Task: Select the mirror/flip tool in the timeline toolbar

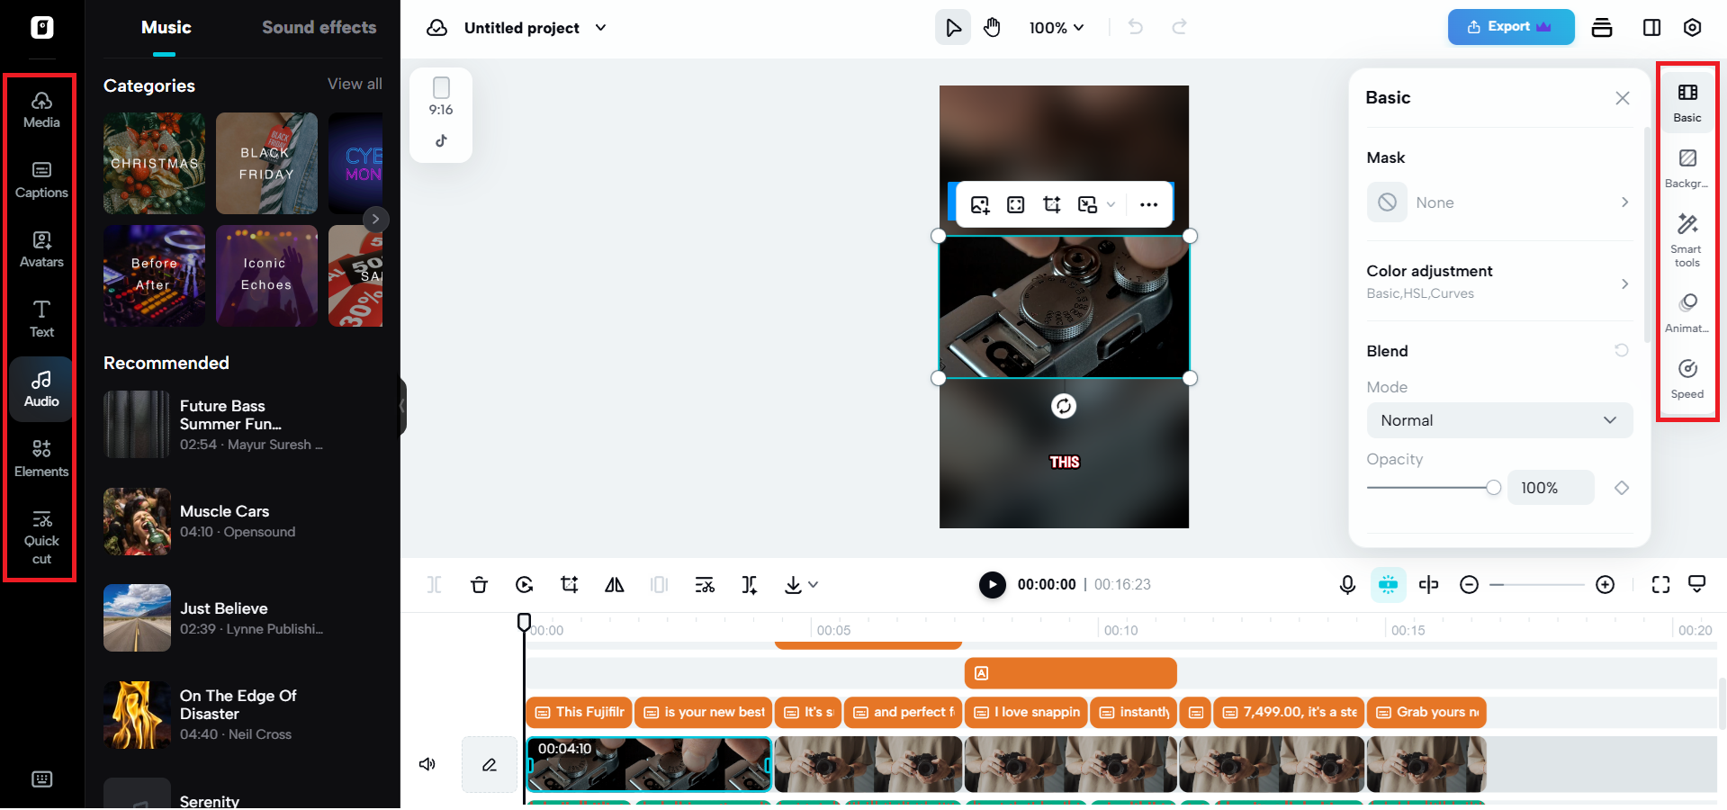Action: click(614, 585)
